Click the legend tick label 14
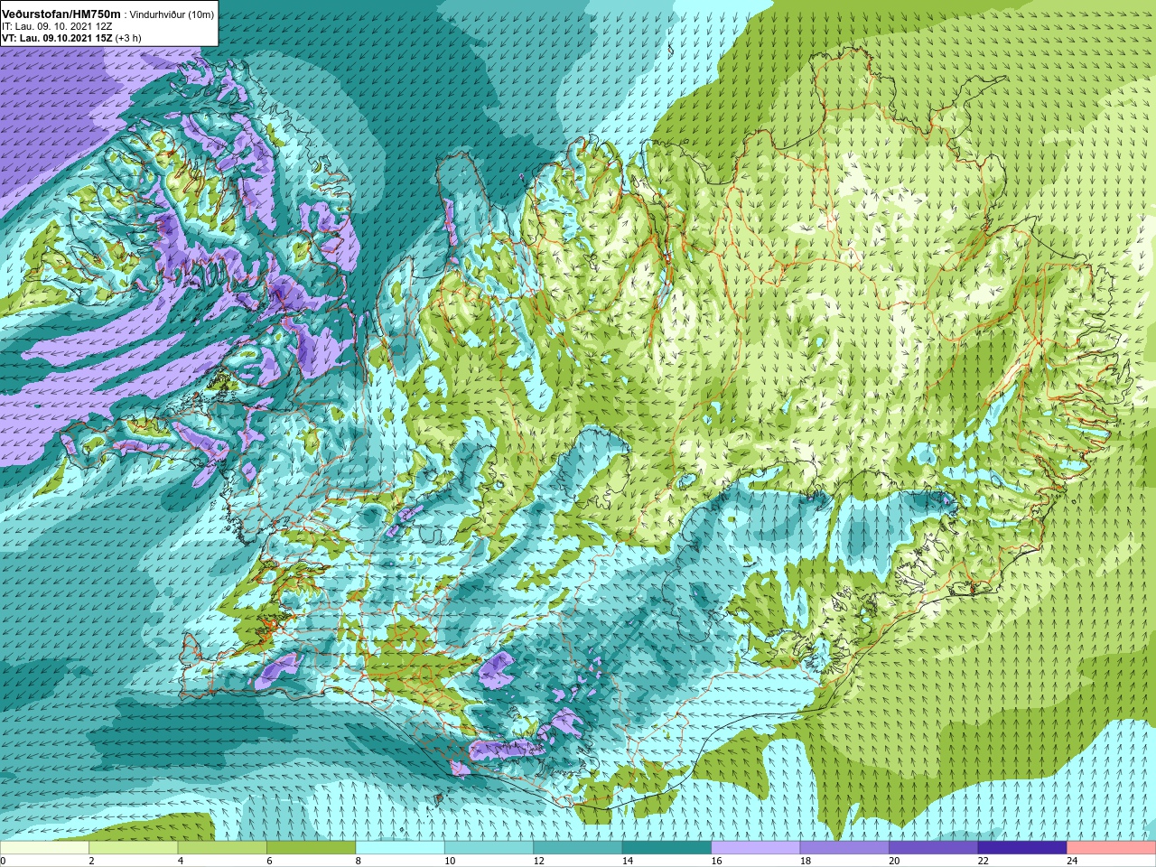 [628, 861]
